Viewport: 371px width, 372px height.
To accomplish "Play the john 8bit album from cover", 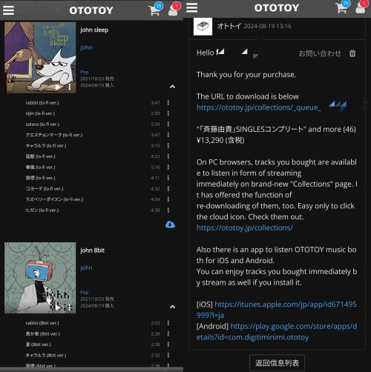I will 57,308.
